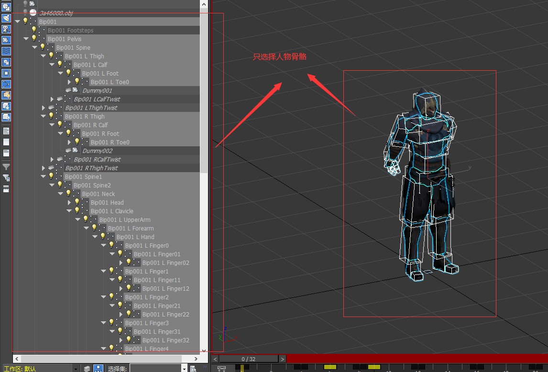Toggle the Display Lights filter icon
The height and width of the screenshot is (372, 548).
(6, 18)
